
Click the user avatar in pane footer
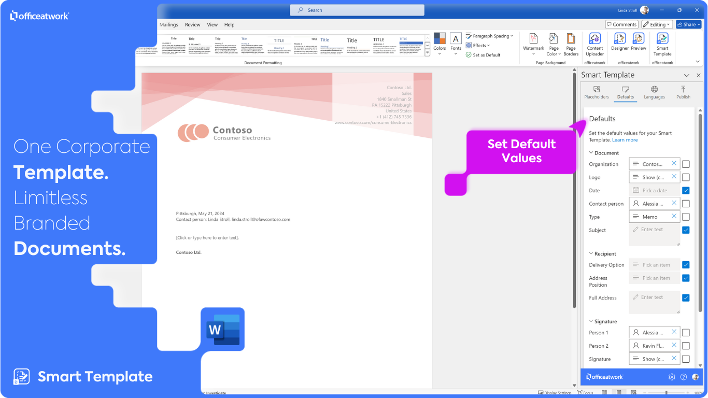[695, 377]
